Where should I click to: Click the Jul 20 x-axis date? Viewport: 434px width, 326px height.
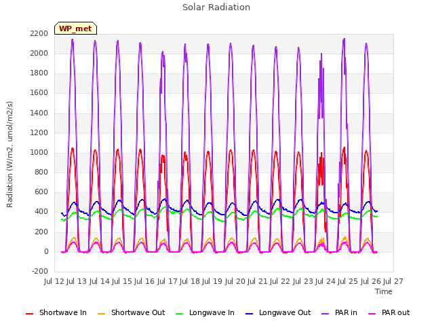[x=235, y=281]
